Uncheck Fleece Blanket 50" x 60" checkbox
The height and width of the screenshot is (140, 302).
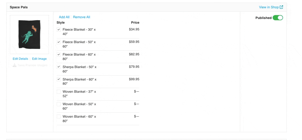click(x=59, y=42)
